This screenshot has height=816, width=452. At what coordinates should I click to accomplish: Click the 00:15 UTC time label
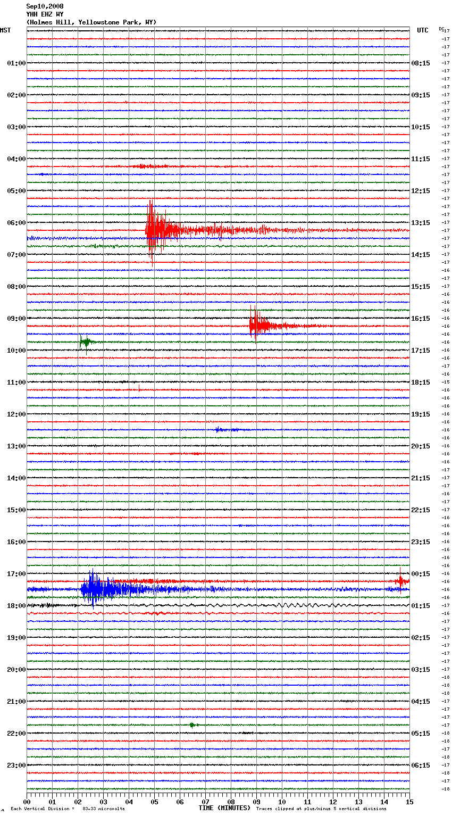pyautogui.click(x=421, y=574)
